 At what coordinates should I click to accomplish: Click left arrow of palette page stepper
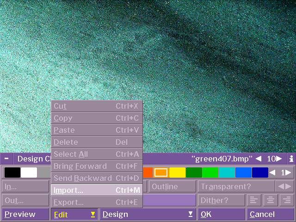point(273,173)
